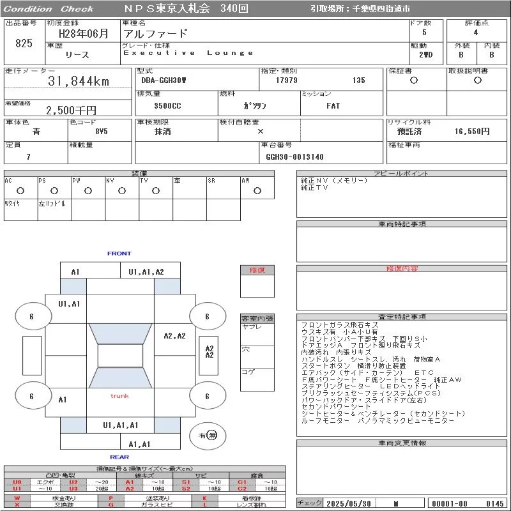The image size is (511, 511).
Task: Click the AC equipment circle
Action: (x=20, y=190)
